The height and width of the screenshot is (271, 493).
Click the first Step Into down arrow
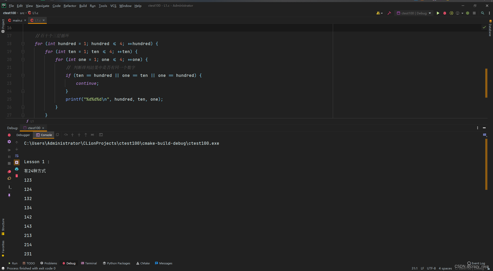coord(72,135)
